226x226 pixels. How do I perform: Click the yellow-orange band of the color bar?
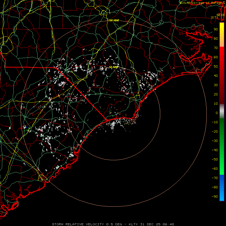tap(222, 35)
